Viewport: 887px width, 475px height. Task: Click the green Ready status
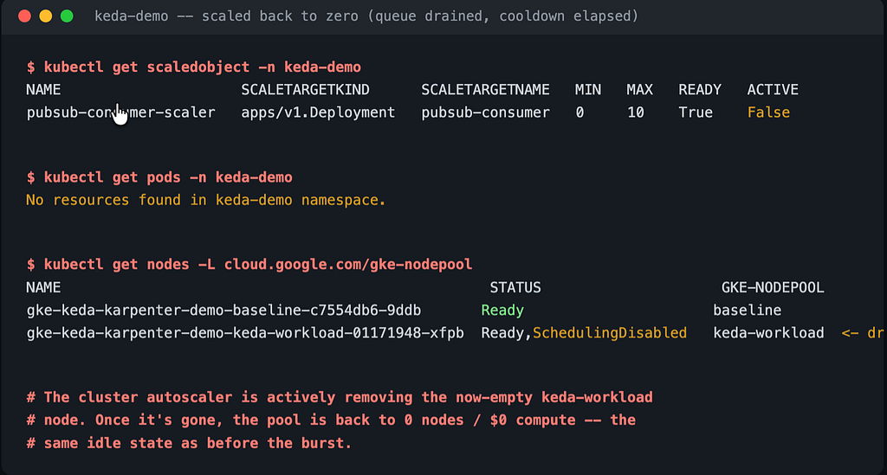tap(502, 310)
